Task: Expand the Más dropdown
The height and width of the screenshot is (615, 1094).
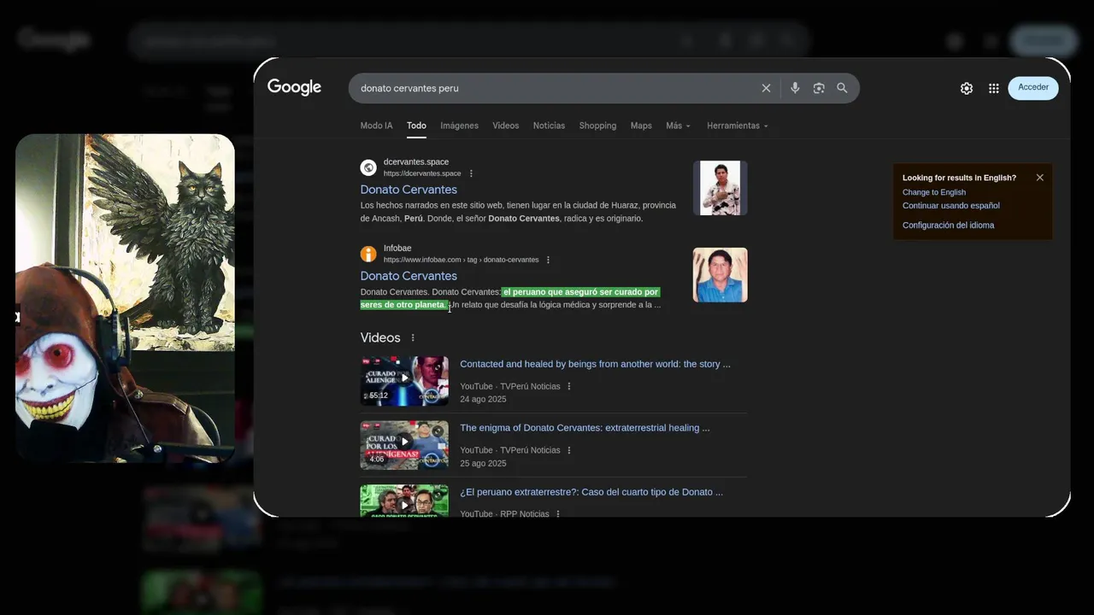Action: coord(678,126)
